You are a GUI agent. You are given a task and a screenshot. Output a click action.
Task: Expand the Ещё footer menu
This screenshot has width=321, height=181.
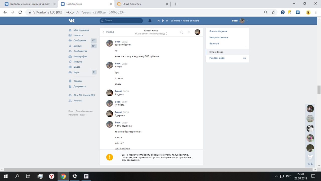click(x=83, y=115)
